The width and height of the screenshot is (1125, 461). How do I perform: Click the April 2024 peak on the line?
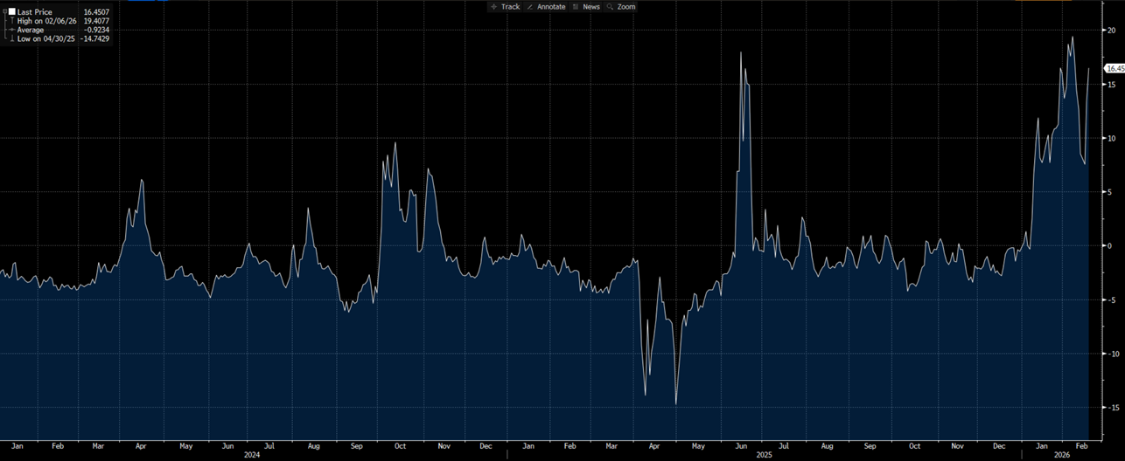click(142, 181)
